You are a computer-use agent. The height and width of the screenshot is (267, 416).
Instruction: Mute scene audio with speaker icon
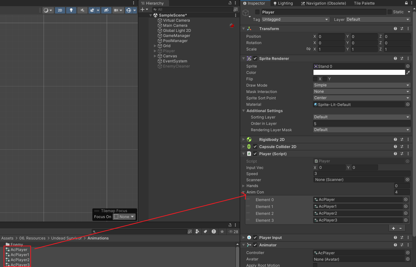82,10
